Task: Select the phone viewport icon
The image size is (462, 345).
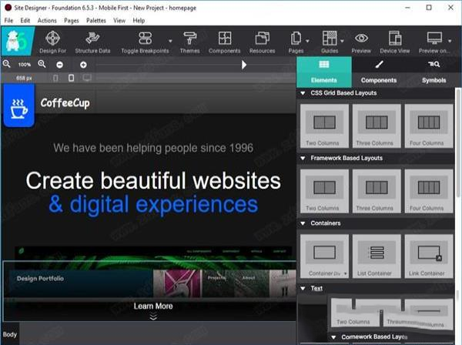Action: click(55, 78)
